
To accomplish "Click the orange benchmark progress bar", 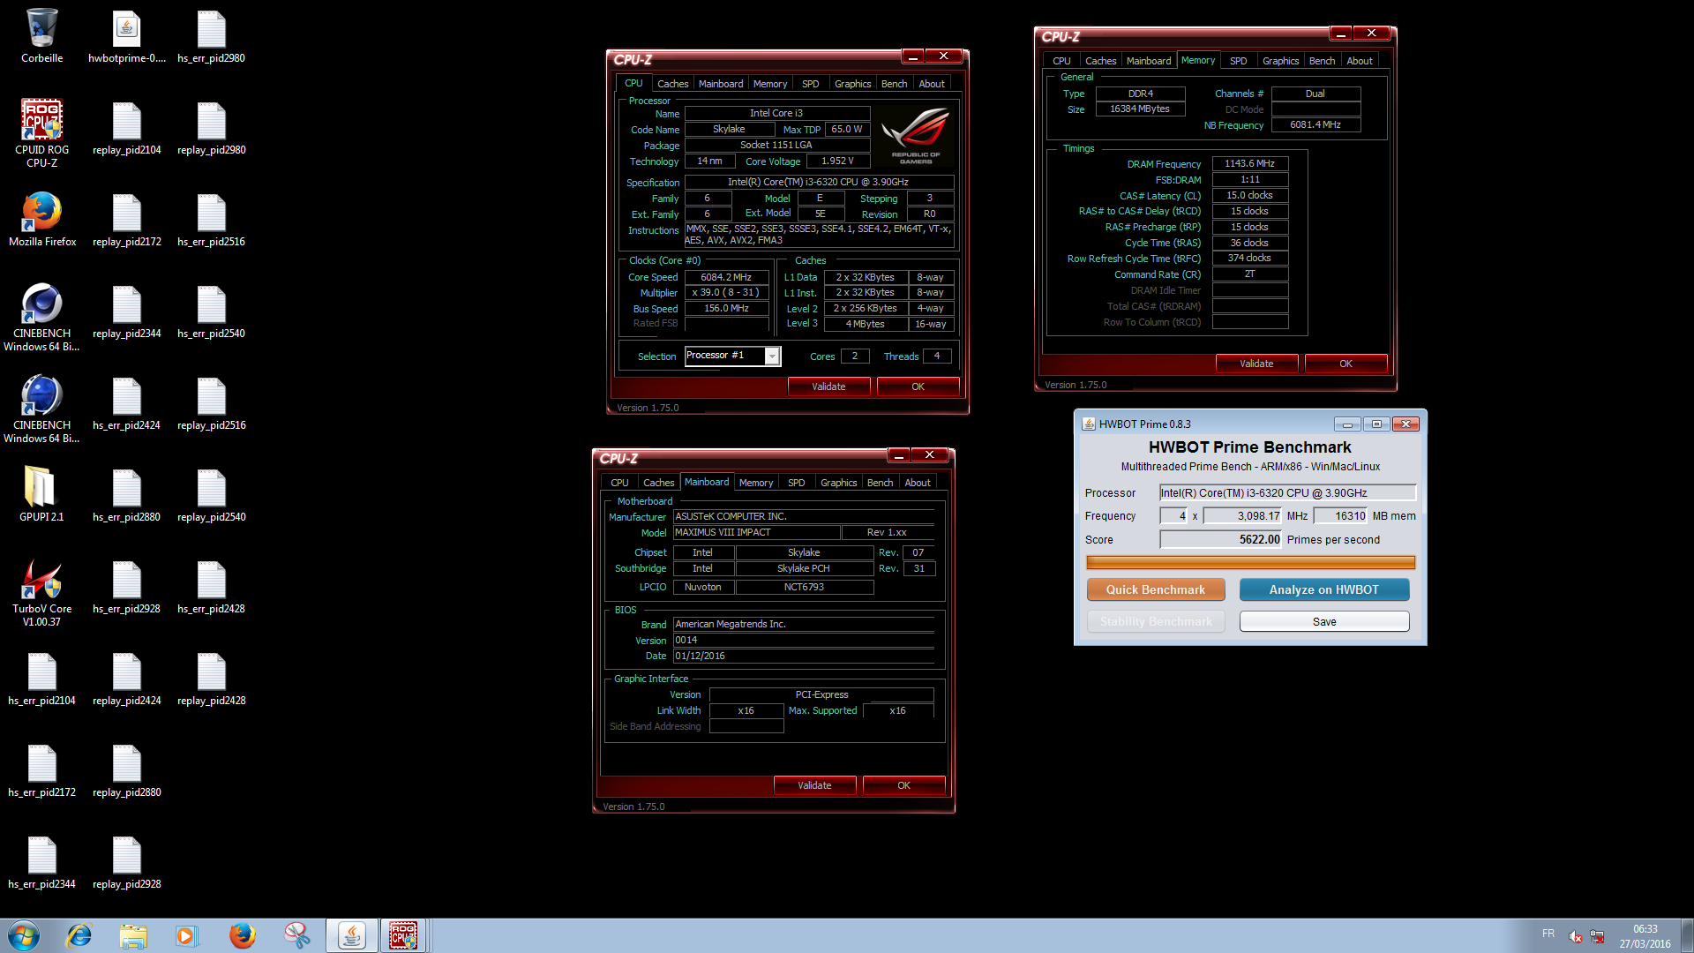I will 1250,562.
